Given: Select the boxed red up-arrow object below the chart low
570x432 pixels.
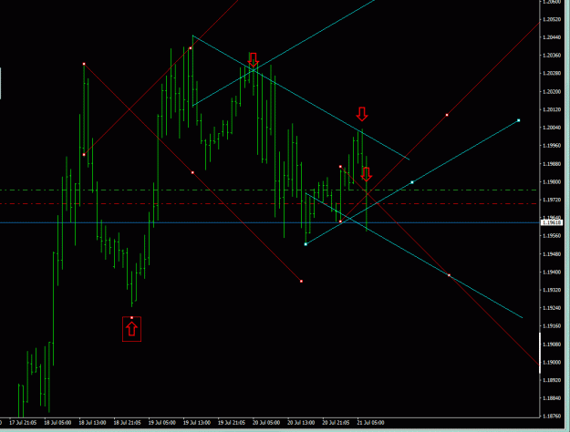Looking at the screenshot, I should click(x=131, y=329).
